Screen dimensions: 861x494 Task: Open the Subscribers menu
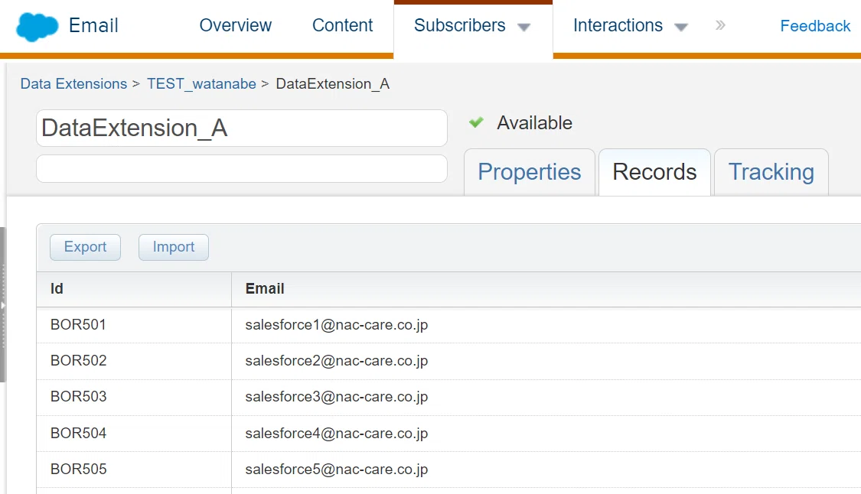coord(460,25)
